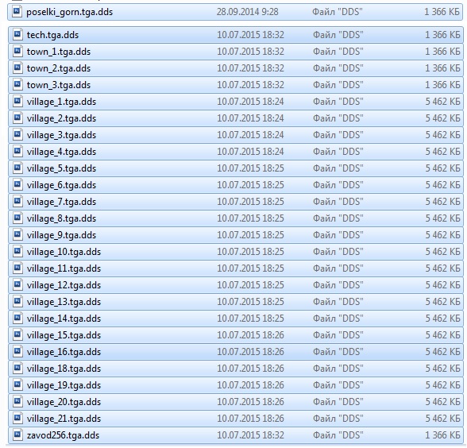Select the file name village_2.tga.dds
The width and height of the screenshot is (467, 448).
[x=61, y=118]
